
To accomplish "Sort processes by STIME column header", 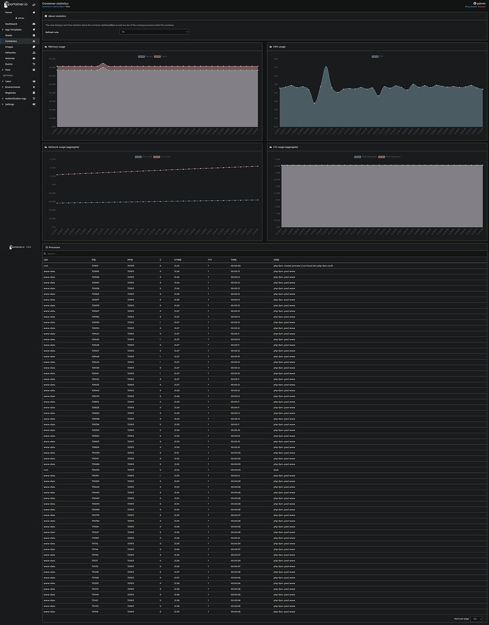I will click(177, 260).
